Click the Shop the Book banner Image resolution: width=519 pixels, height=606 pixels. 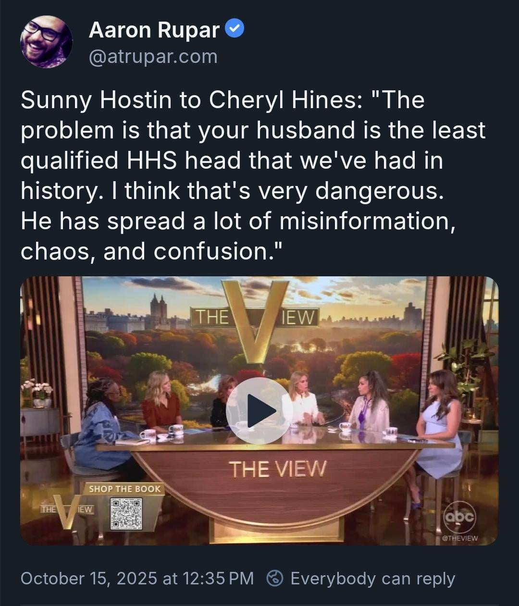click(124, 489)
